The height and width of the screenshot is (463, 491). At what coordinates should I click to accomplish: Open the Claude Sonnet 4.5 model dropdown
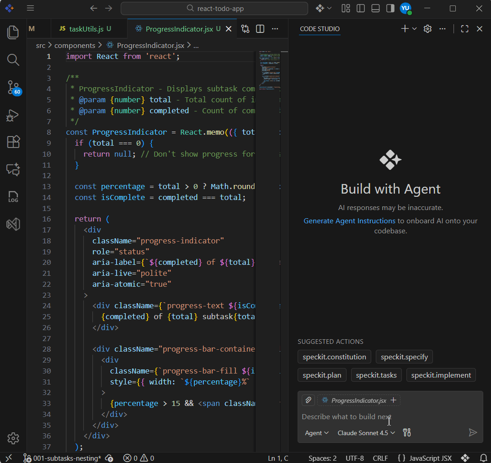click(365, 432)
